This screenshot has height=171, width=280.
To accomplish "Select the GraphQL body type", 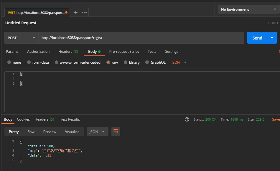I will 156,63.
